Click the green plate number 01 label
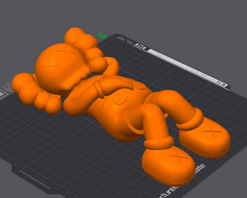 102,36
